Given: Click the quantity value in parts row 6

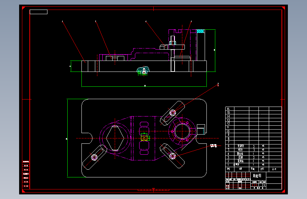Looking at the screenshot, I should tap(254, 146).
